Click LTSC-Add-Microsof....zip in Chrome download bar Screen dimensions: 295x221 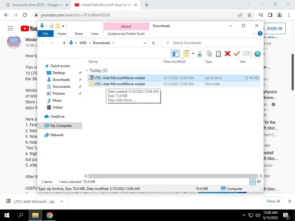pyautogui.click(x=34, y=201)
